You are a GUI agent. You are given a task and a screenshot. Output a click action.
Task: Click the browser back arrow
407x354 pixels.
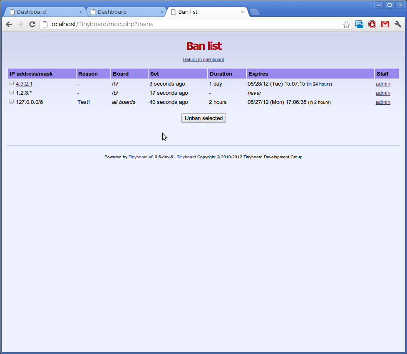[x=9, y=25]
